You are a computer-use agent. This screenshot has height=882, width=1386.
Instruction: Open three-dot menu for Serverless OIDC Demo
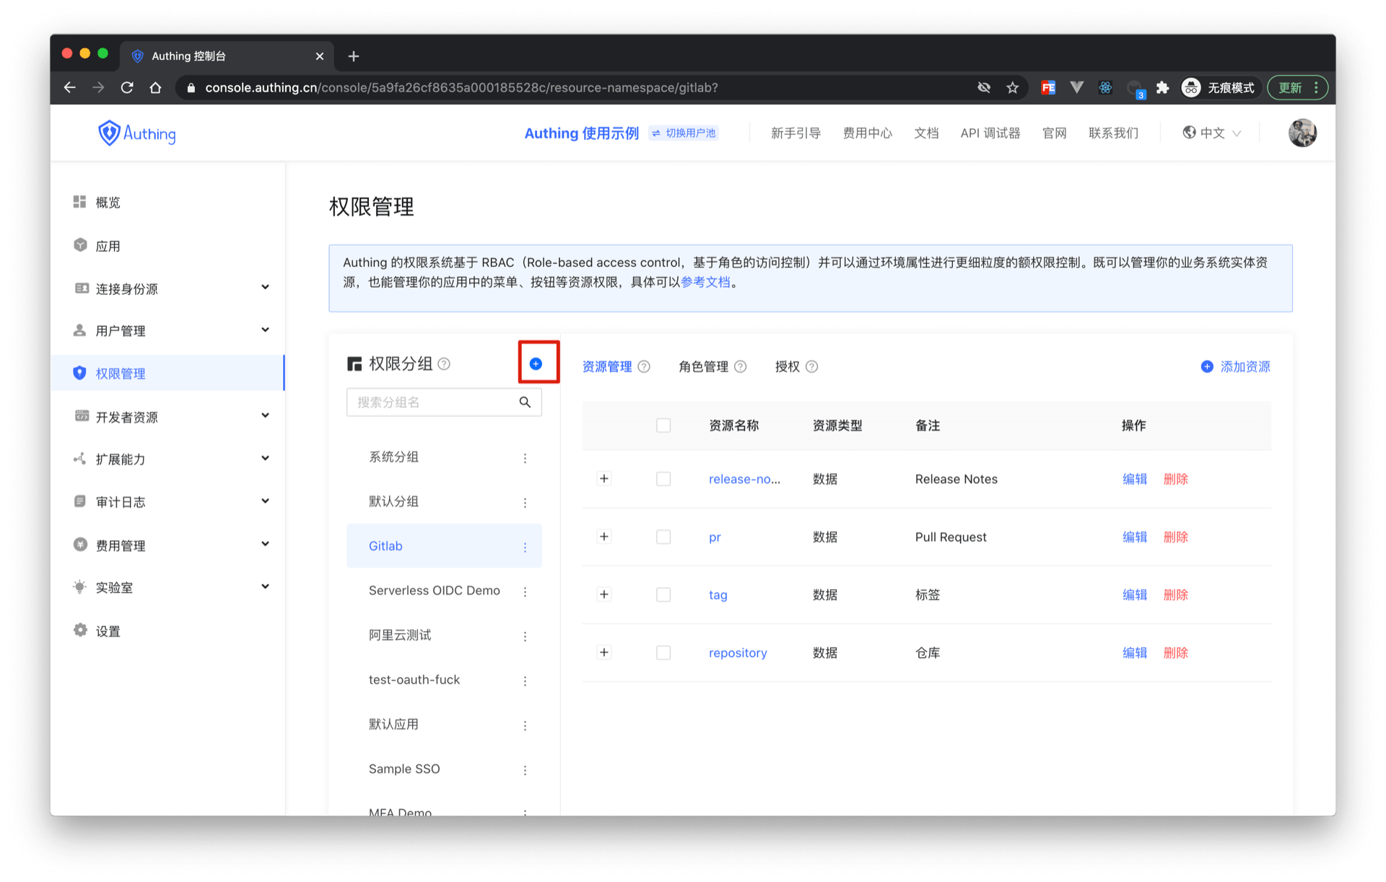click(525, 591)
